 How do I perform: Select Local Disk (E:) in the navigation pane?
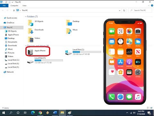click(x=12, y=63)
